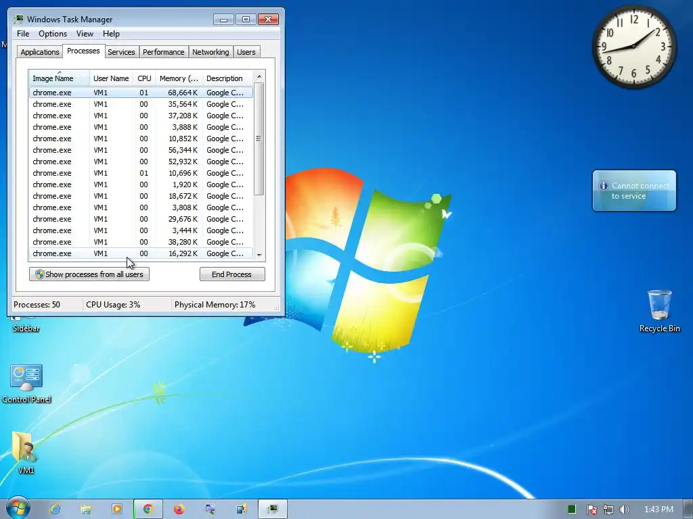Screen dimensions: 693x519
Task: Sort by the Image Name column header
Action: click(x=60, y=78)
